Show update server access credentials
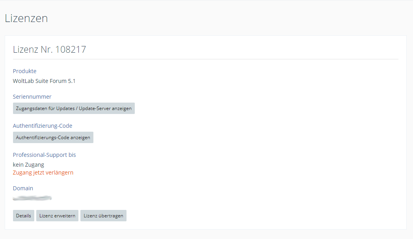The width and height of the screenshot is (413, 239). tap(74, 108)
